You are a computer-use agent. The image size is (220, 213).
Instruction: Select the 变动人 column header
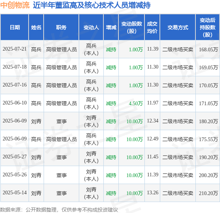point(91,27)
